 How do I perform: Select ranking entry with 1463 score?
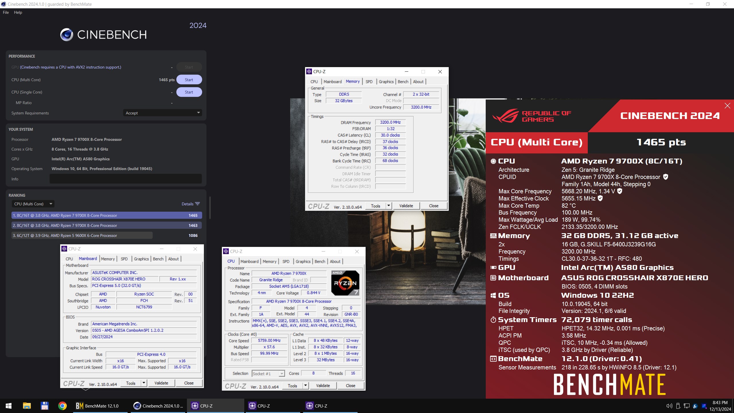point(107,225)
